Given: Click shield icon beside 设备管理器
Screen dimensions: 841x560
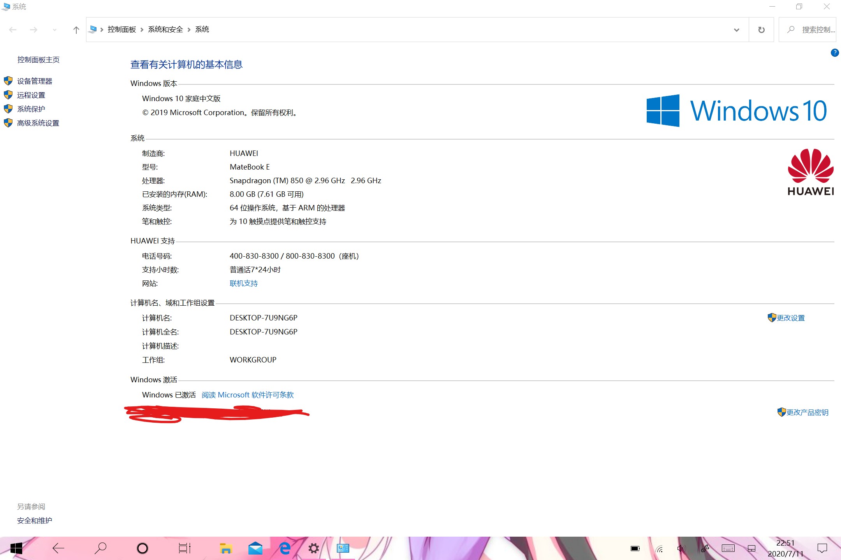Looking at the screenshot, I should (x=8, y=81).
